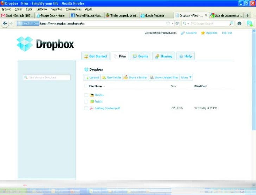
Task: Switch to the Google Tradutor tab
Action: (x=156, y=15)
